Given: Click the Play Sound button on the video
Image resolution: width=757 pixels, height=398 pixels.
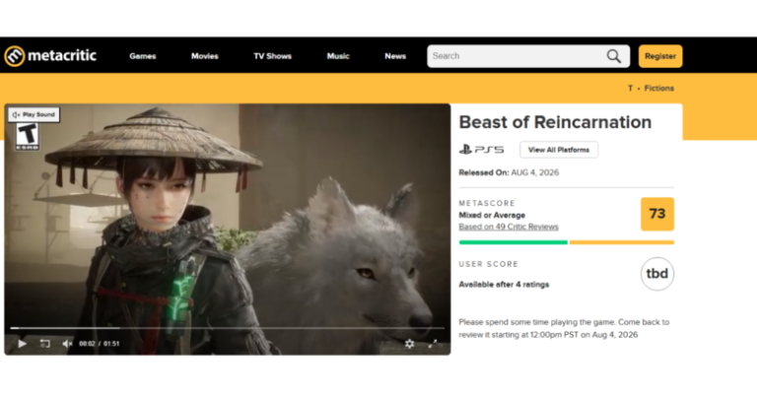Looking at the screenshot, I should tap(34, 114).
